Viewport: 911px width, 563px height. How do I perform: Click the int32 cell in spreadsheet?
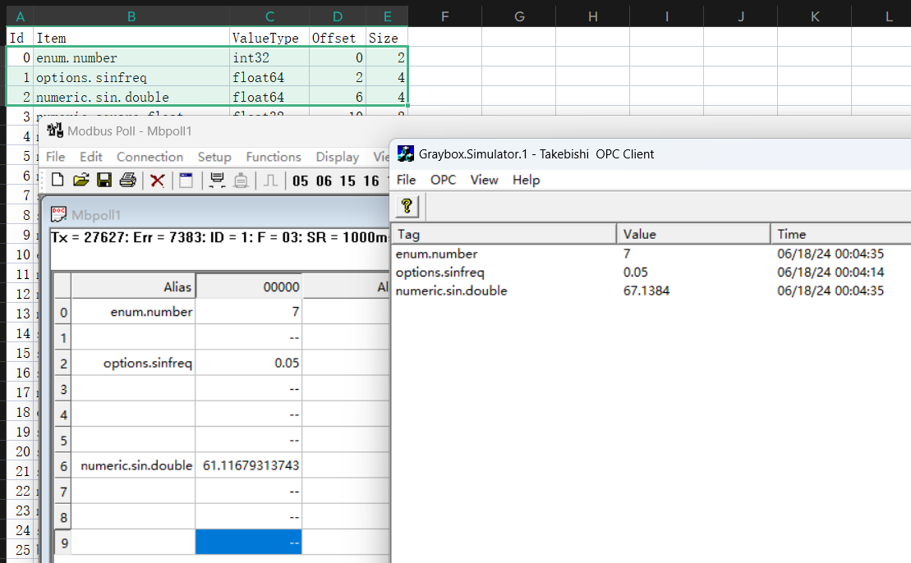[269, 57]
